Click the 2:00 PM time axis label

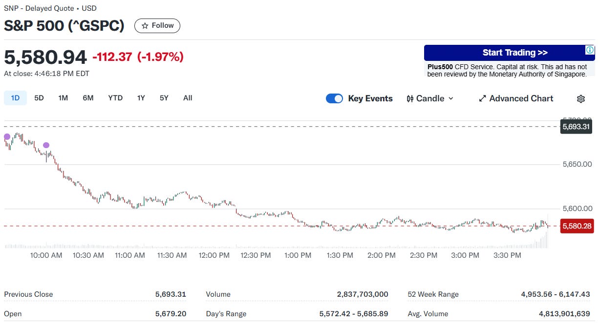pyautogui.click(x=382, y=255)
